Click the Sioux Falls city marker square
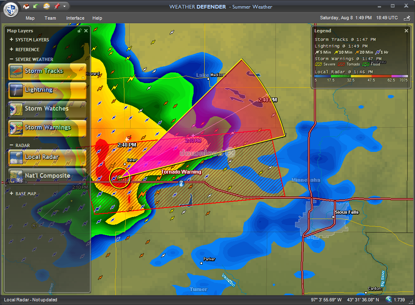The width and height of the screenshot is (415, 305). point(333,217)
